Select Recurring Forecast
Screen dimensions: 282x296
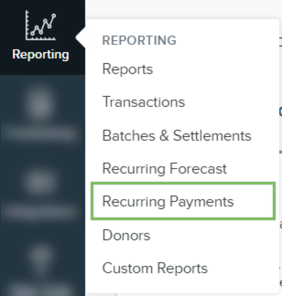point(164,169)
